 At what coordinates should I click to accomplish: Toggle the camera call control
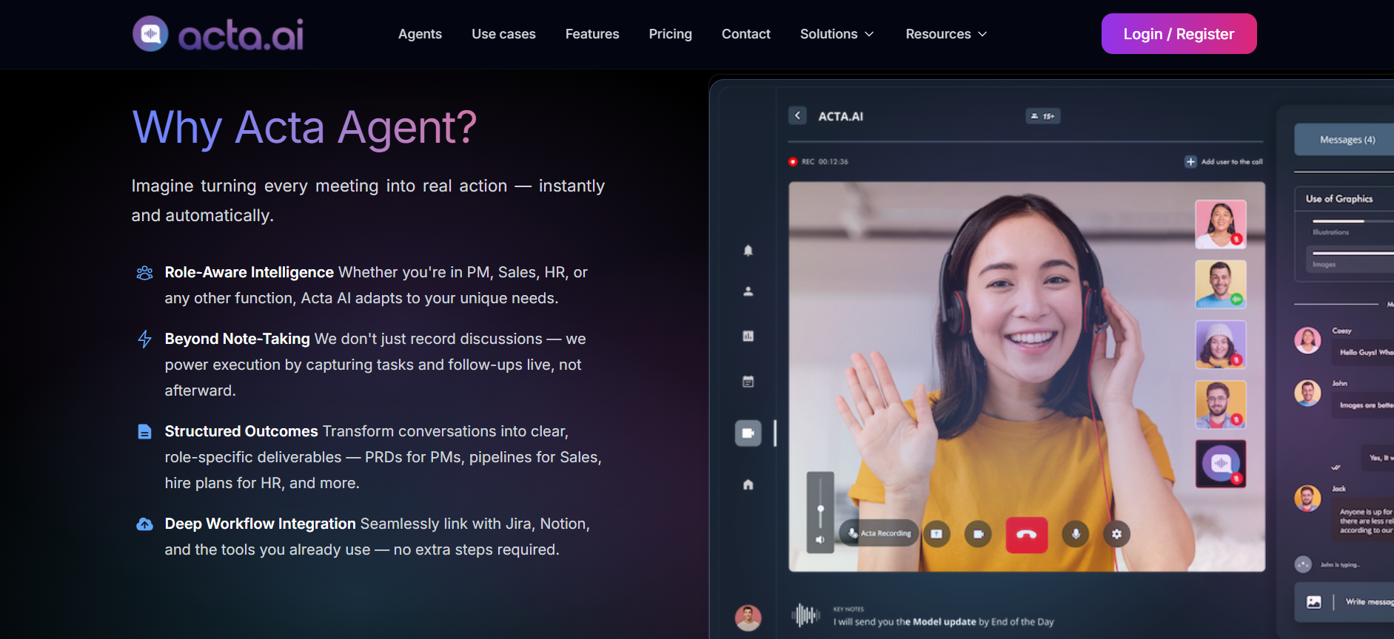pyautogui.click(x=978, y=534)
